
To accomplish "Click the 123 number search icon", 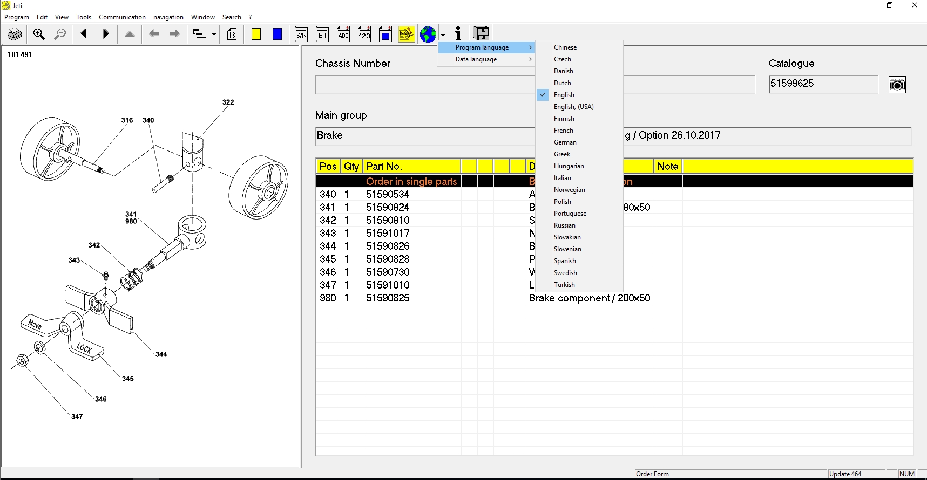I will (x=364, y=35).
